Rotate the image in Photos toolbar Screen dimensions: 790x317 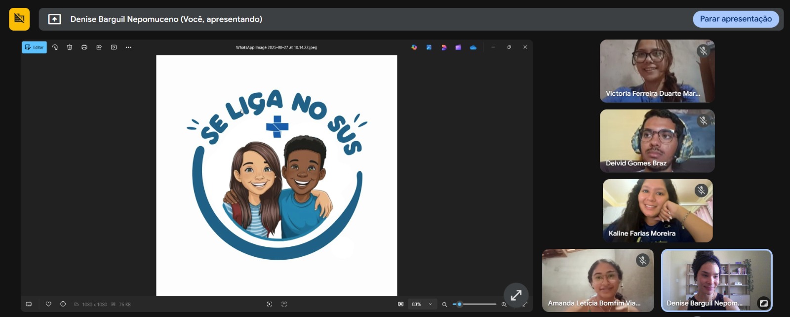point(55,47)
